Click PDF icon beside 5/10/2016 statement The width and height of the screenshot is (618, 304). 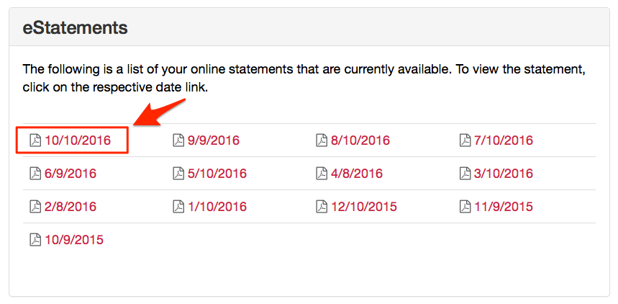178,174
